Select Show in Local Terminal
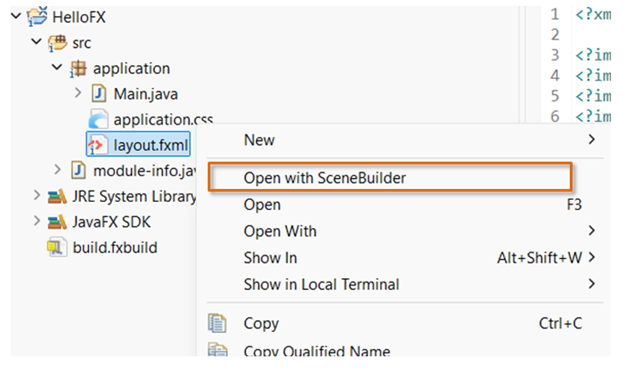The width and height of the screenshot is (634, 383). tap(322, 284)
